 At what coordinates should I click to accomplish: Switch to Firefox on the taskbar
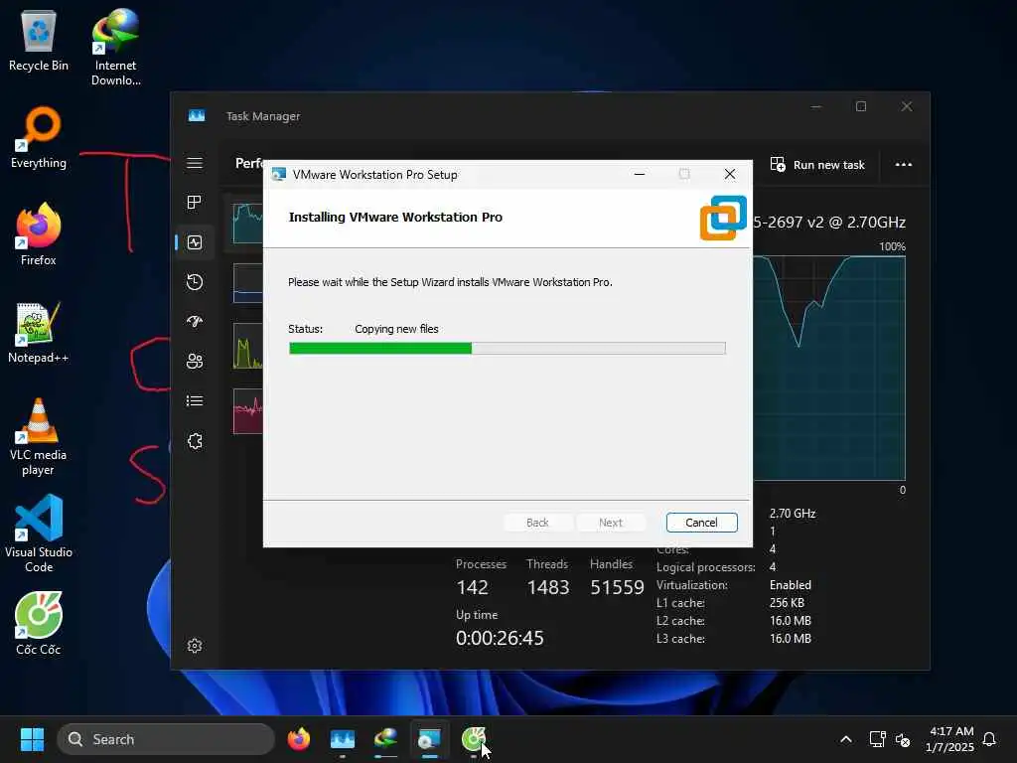click(298, 739)
